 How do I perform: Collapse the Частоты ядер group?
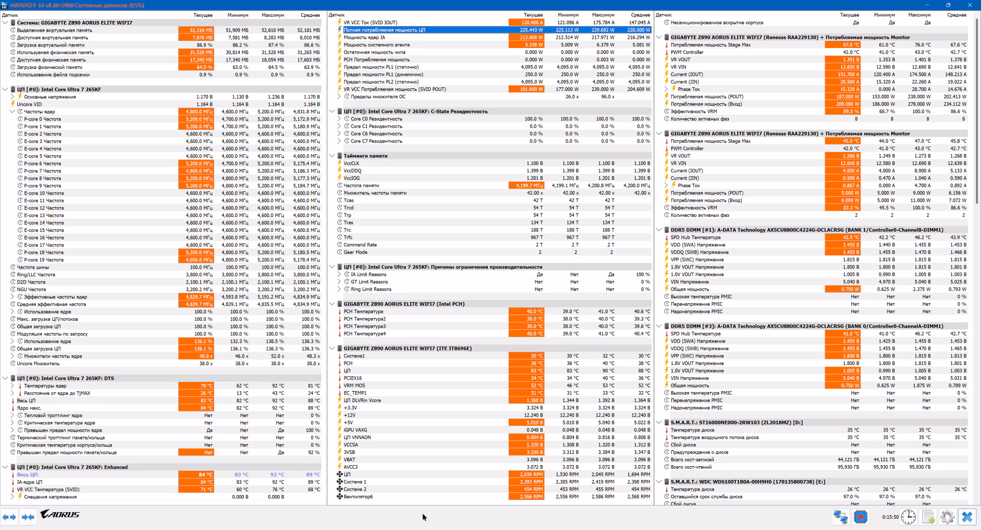click(x=12, y=112)
